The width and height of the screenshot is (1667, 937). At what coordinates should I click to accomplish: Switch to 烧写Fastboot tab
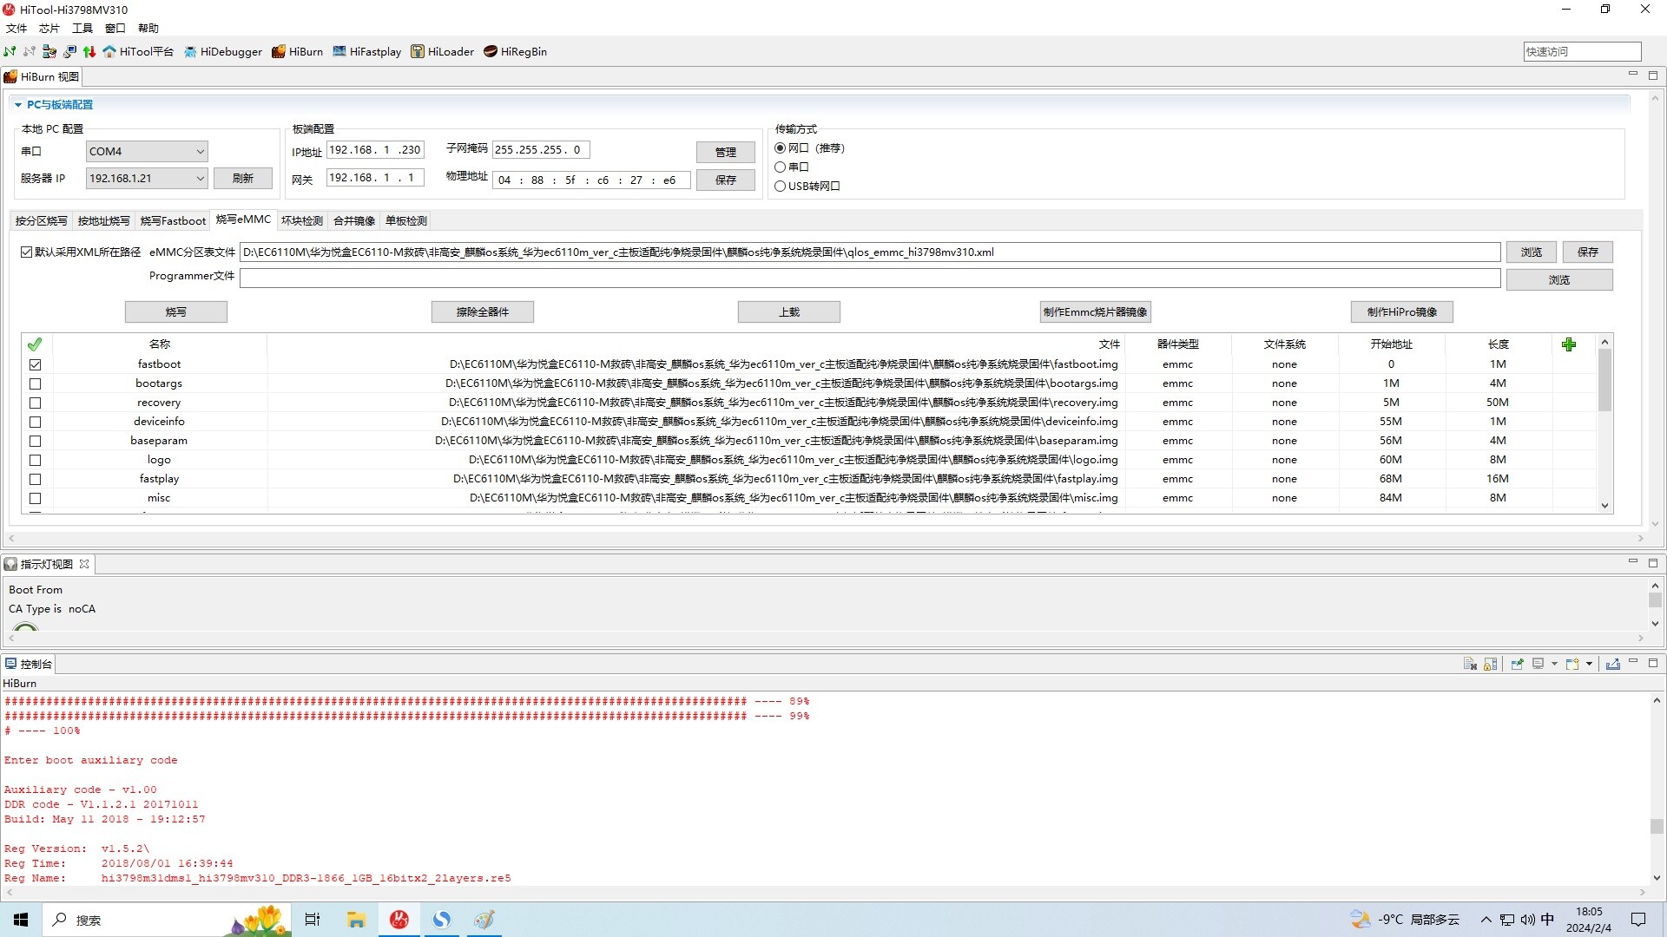173,220
